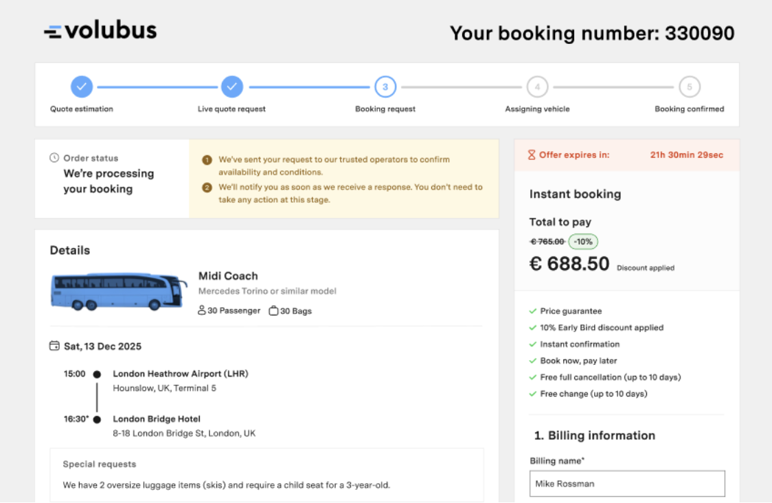772x503 pixels.
Task: Click the calendar icon beside trip date
Action: 55,346
